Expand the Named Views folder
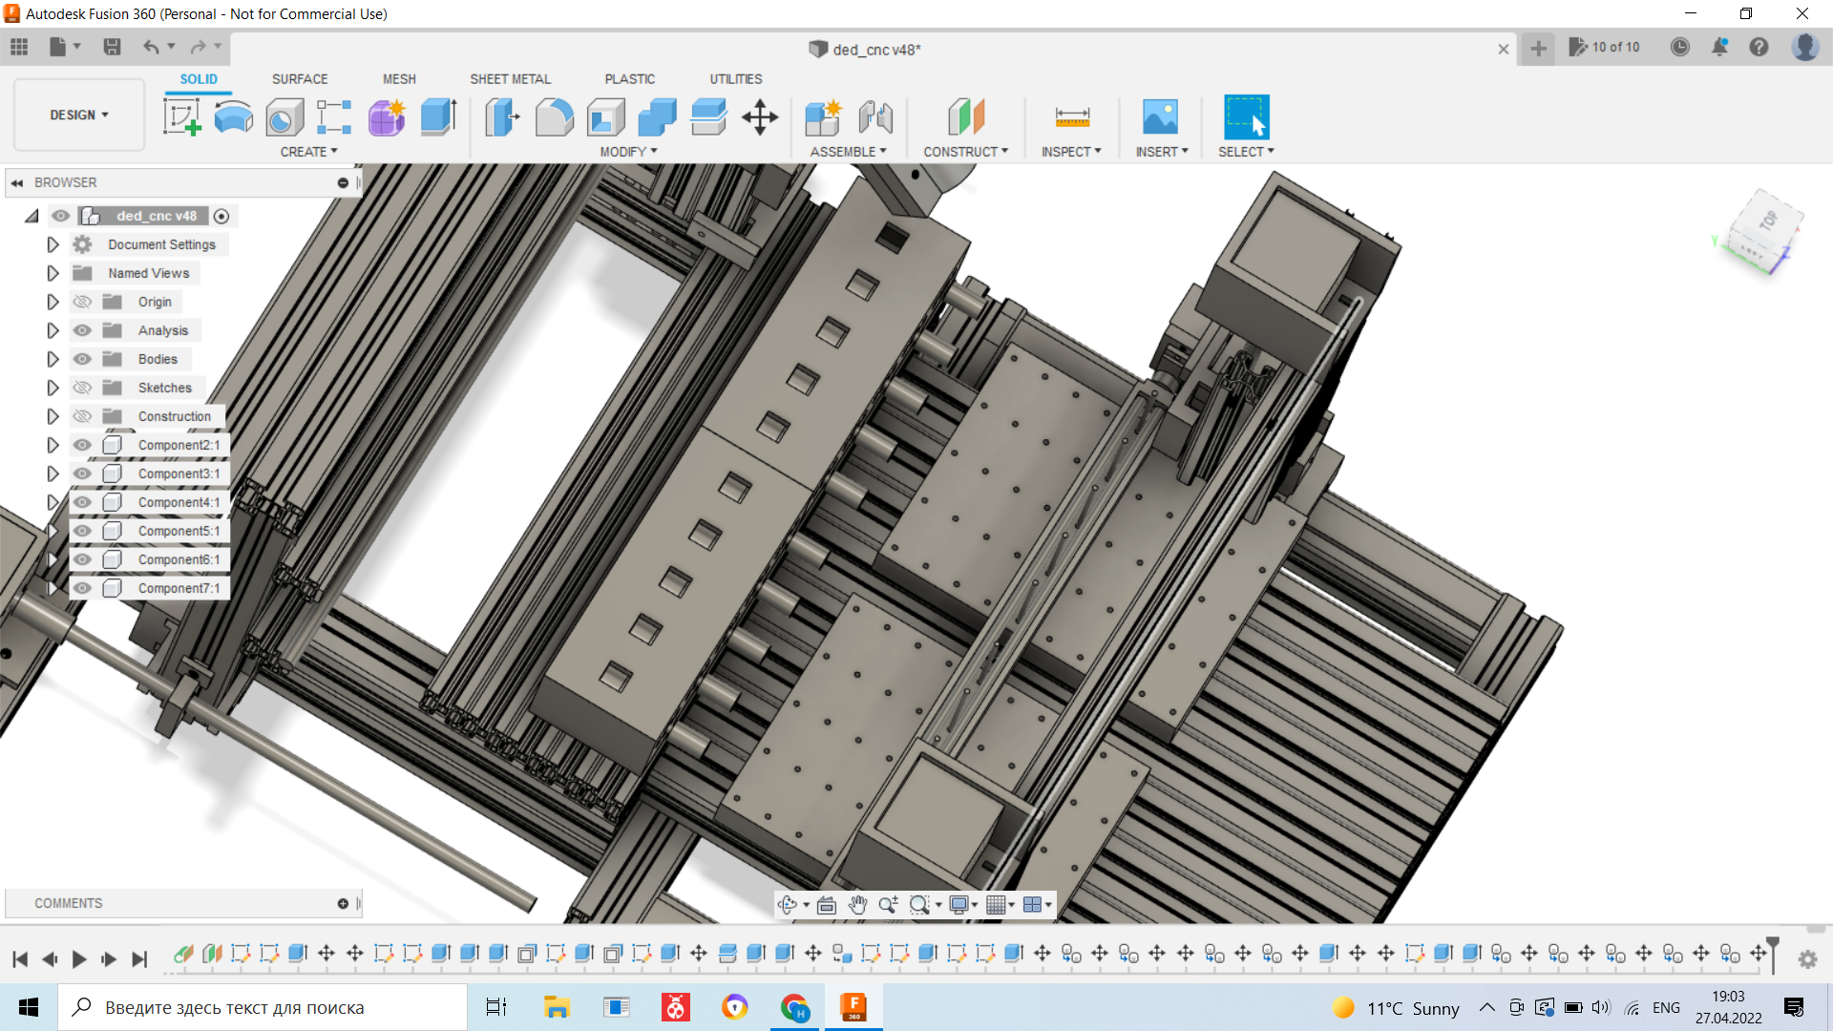The height and width of the screenshot is (1031, 1833). 53,273
